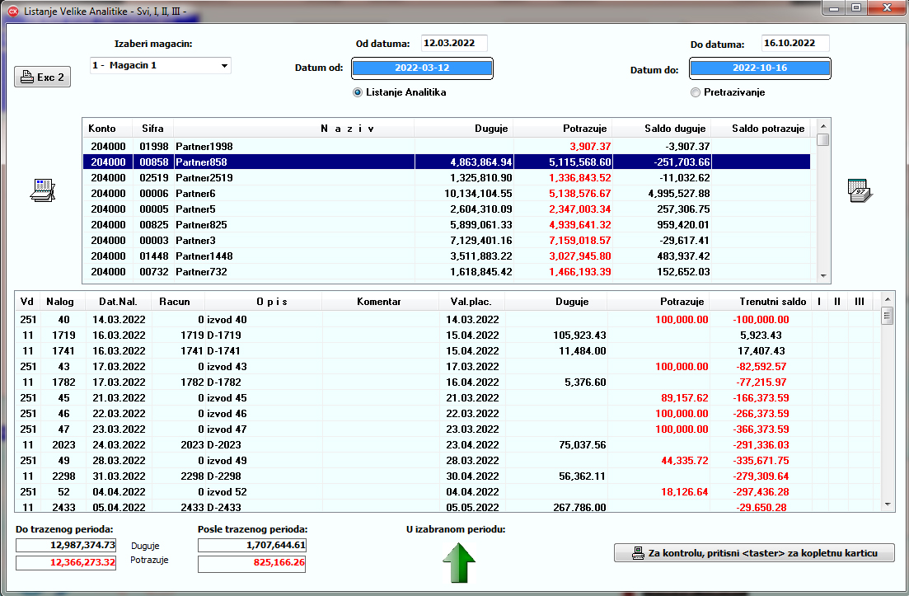Click the Trenutni saldo column header
The width and height of the screenshot is (909, 596).
[x=761, y=302]
